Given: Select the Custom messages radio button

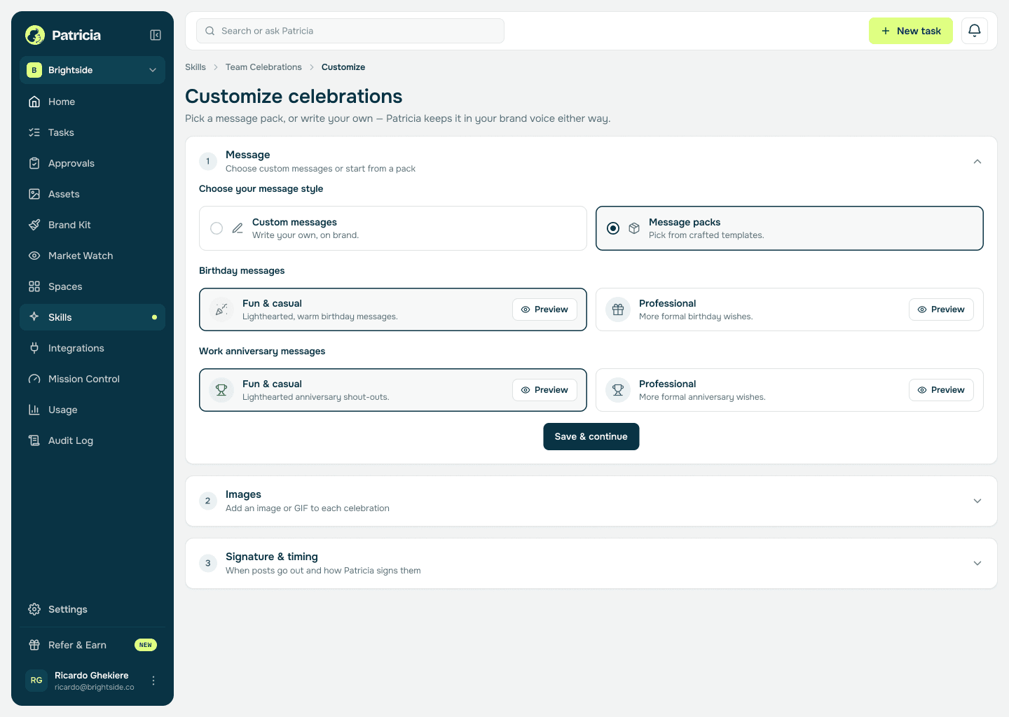Looking at the screenshot, I should 217,228.
